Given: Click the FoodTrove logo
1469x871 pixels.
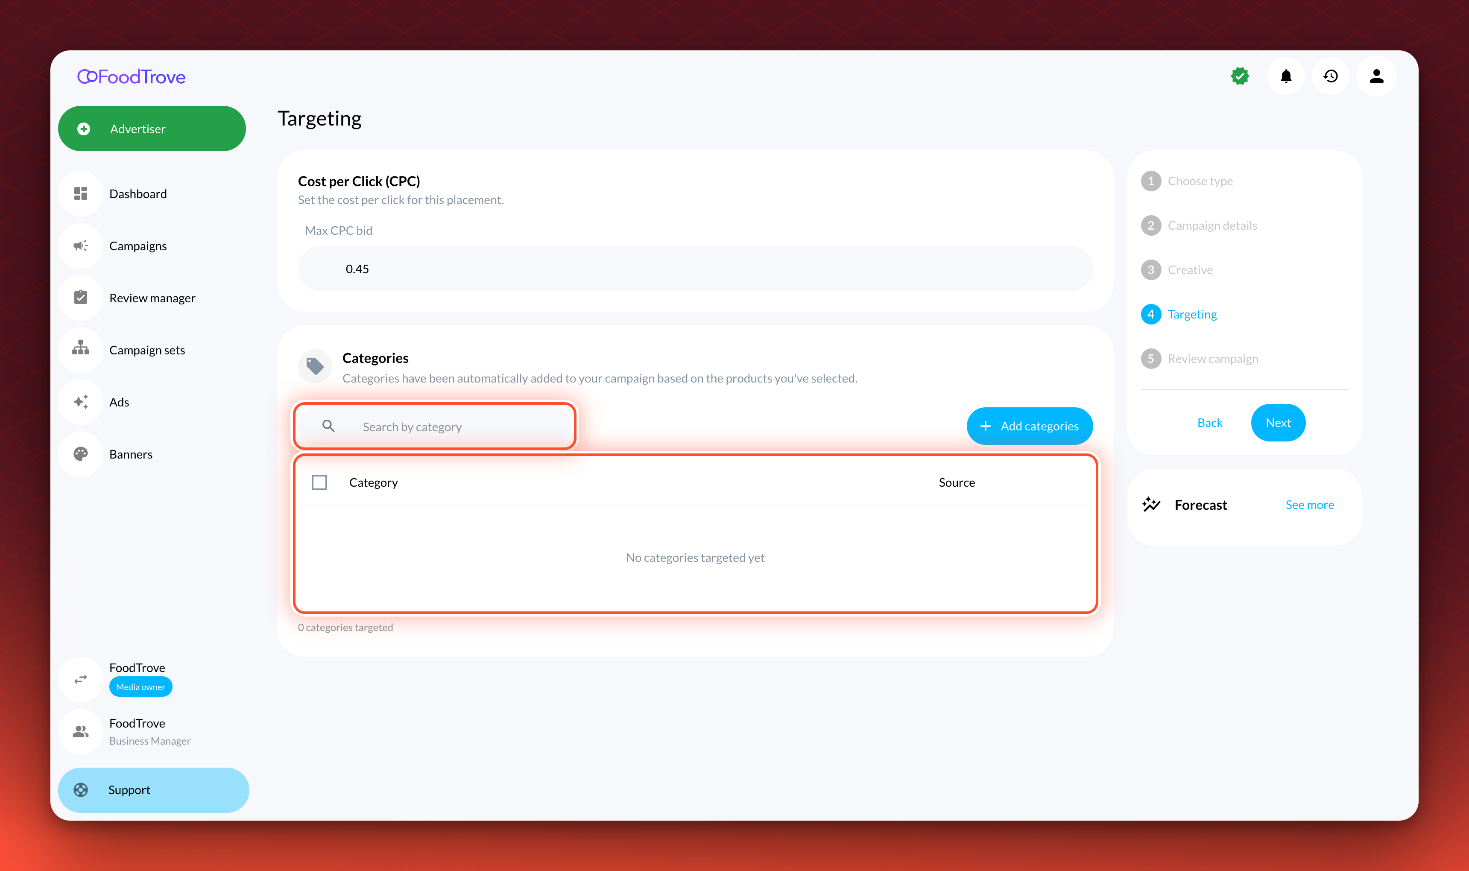Looking at the screenshot, I should (x=132, y=77).
